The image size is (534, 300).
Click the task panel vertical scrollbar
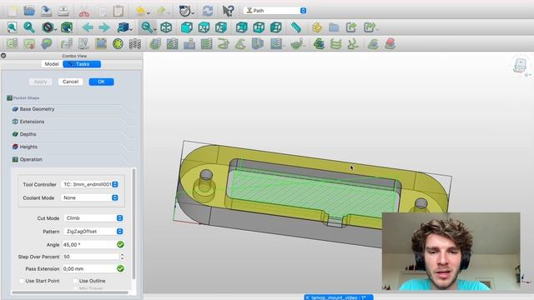pos(133,223)
